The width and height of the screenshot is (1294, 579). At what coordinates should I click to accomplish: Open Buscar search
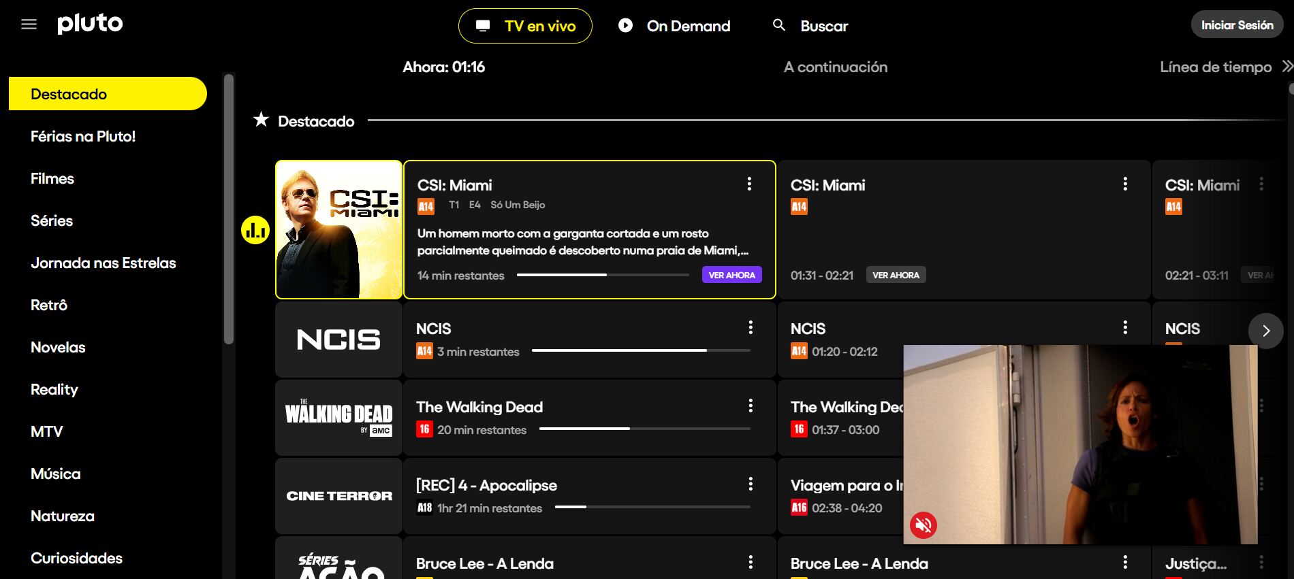(x=810, y=26)
